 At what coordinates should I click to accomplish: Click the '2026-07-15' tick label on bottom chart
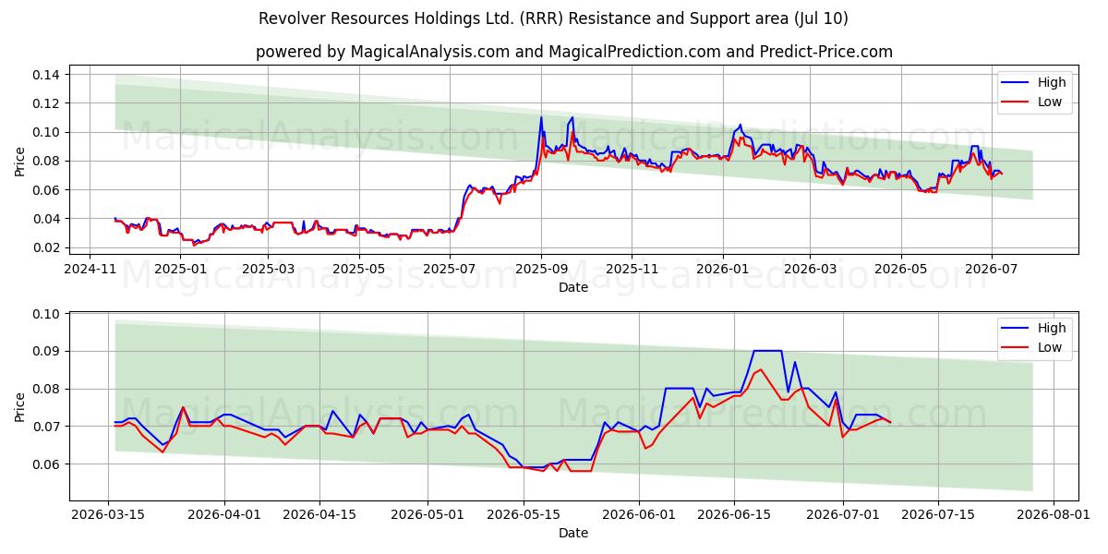(x=939, y=514)
